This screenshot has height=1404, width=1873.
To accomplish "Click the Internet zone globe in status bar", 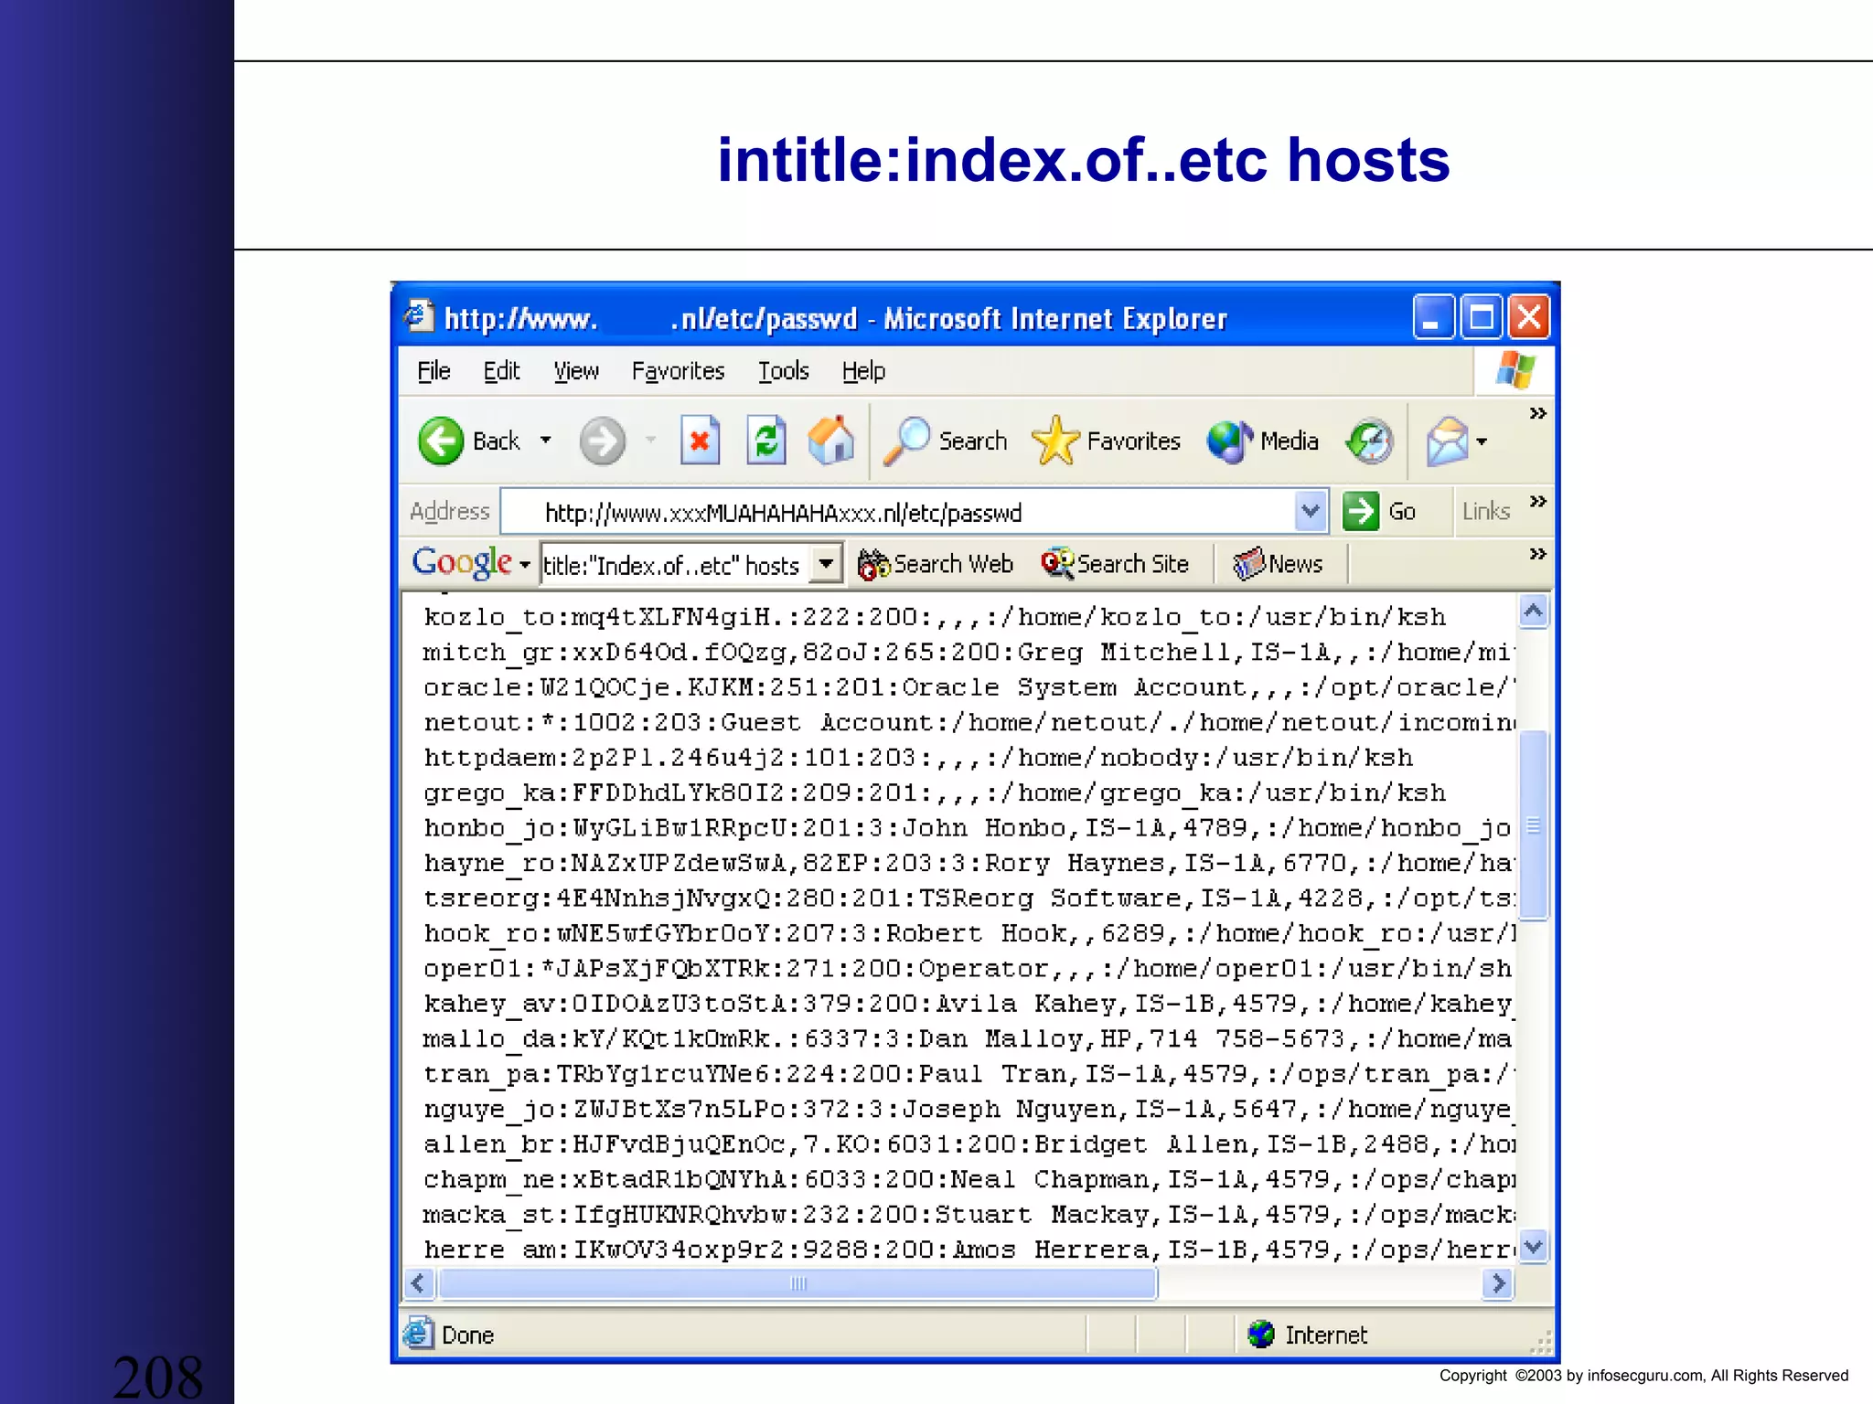I will click(1260, 1335).
